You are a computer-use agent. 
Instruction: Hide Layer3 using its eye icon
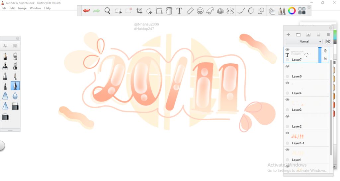(x=287, y=99)
